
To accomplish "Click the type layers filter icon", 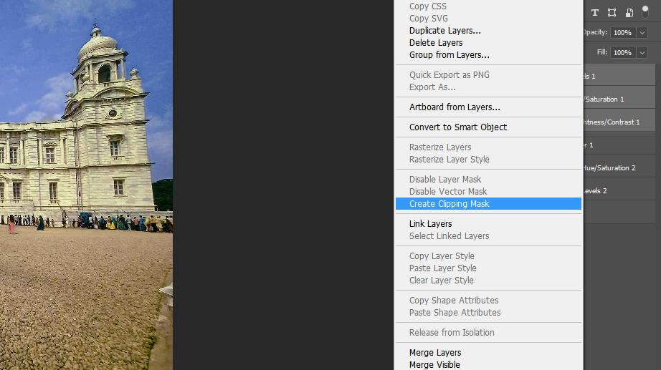I will coord(595,13).
